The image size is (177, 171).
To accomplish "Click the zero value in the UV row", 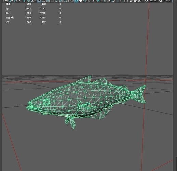I will tap(60, 22).
